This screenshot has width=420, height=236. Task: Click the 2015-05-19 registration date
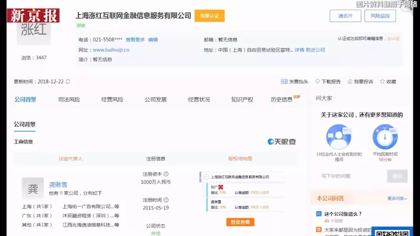156,208
